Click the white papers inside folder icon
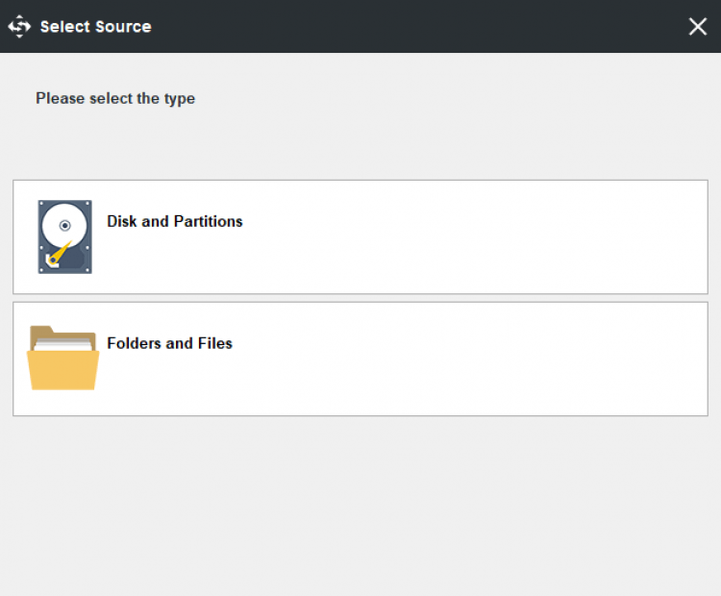Viewport: 721px width, 596px height. [x=63, y=342]
